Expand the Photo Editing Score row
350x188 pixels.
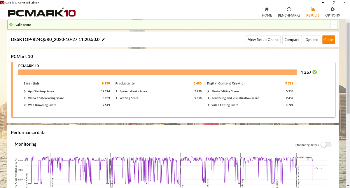[208, 91]
